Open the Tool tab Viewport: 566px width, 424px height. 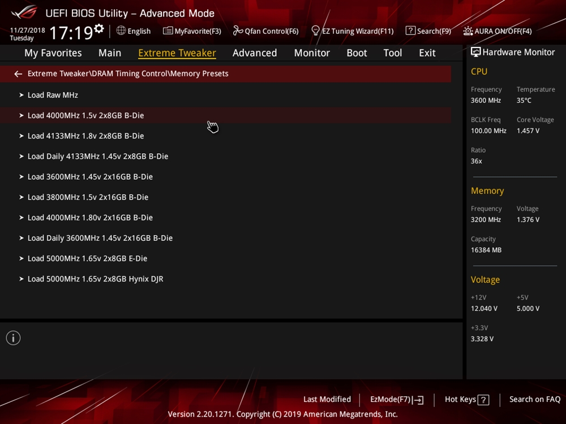(x=393, y=53)
